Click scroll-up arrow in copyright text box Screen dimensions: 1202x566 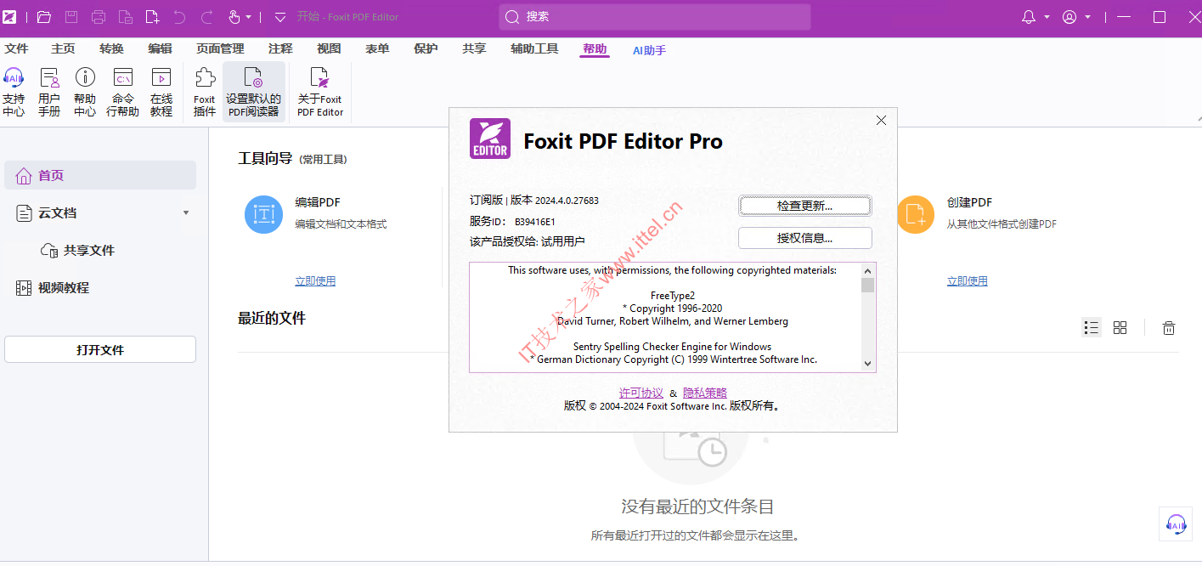tap(867, 269)
